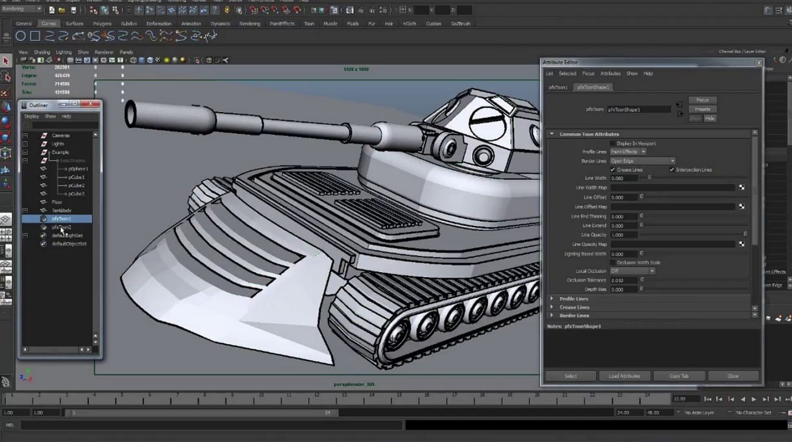Screen dimensions: 792x442
Task: Select the NURBS circle tool on the shelf
Action: [x=21, y=37]
